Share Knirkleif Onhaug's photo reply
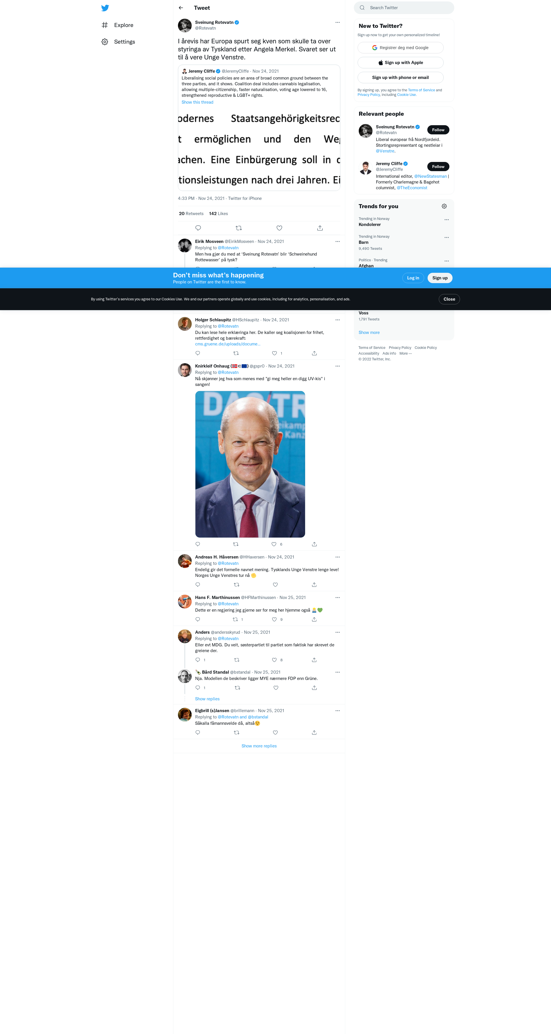The image size is (551, 1034). [314, 544]
